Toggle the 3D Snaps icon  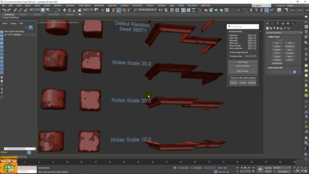(x=113, y=10)
